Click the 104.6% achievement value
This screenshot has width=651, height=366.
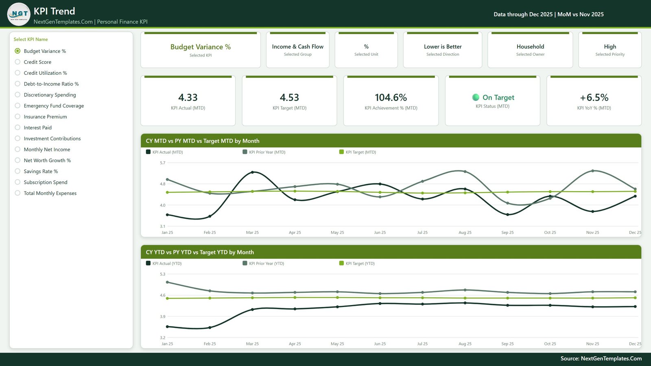click(x=391, y=98)
